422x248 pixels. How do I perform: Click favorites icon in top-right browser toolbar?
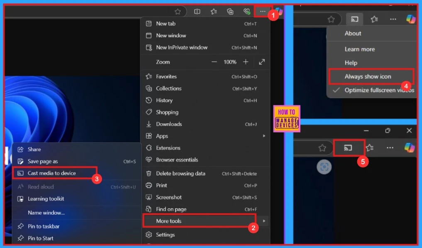[374, 19]
